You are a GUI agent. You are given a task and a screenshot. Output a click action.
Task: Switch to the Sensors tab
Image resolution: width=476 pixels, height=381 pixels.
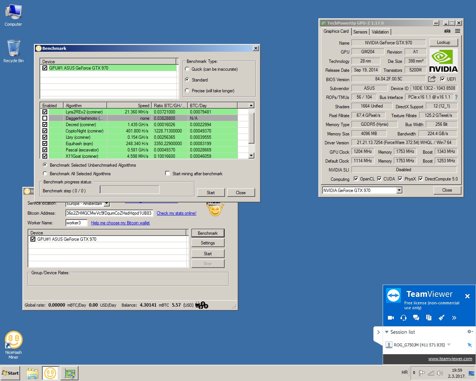tap(360, 32)
